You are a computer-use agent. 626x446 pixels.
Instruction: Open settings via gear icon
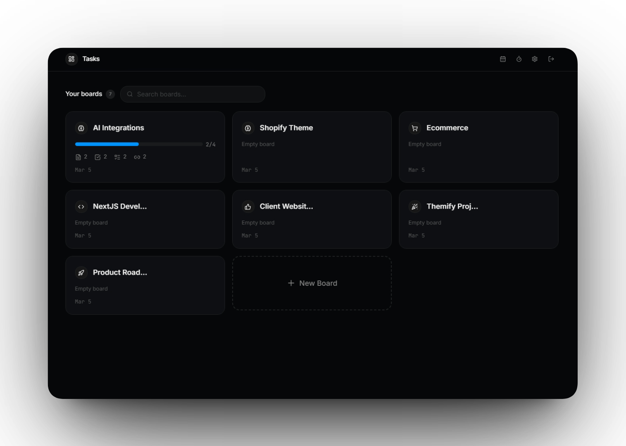point(535,59)
